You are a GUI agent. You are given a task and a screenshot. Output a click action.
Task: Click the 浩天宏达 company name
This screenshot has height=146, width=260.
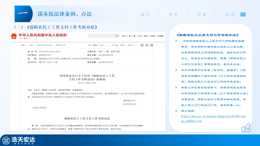[x=24, y=140]
